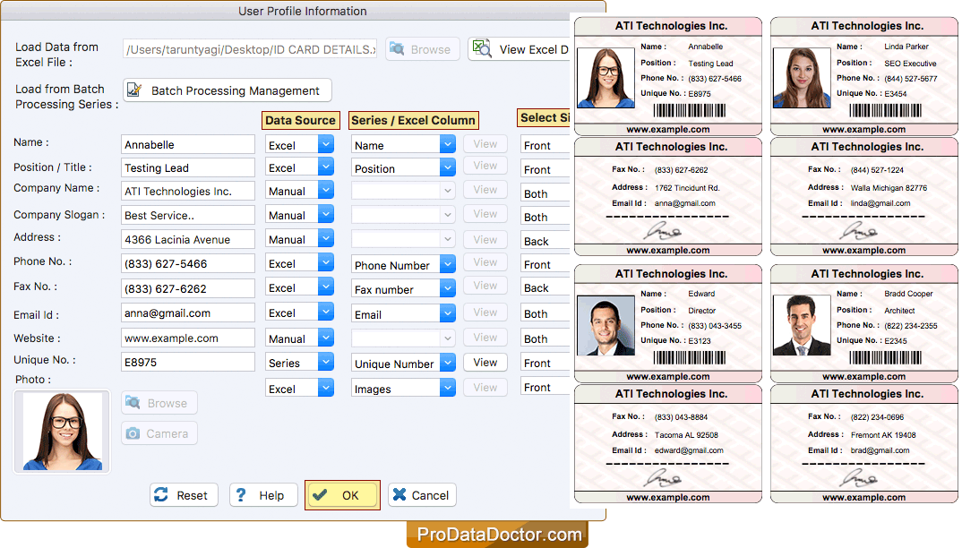Image resolution: width=962 pixels, height=548 pixels.
Task: Click the Website field www.example.com
Action: click(188, 338)
